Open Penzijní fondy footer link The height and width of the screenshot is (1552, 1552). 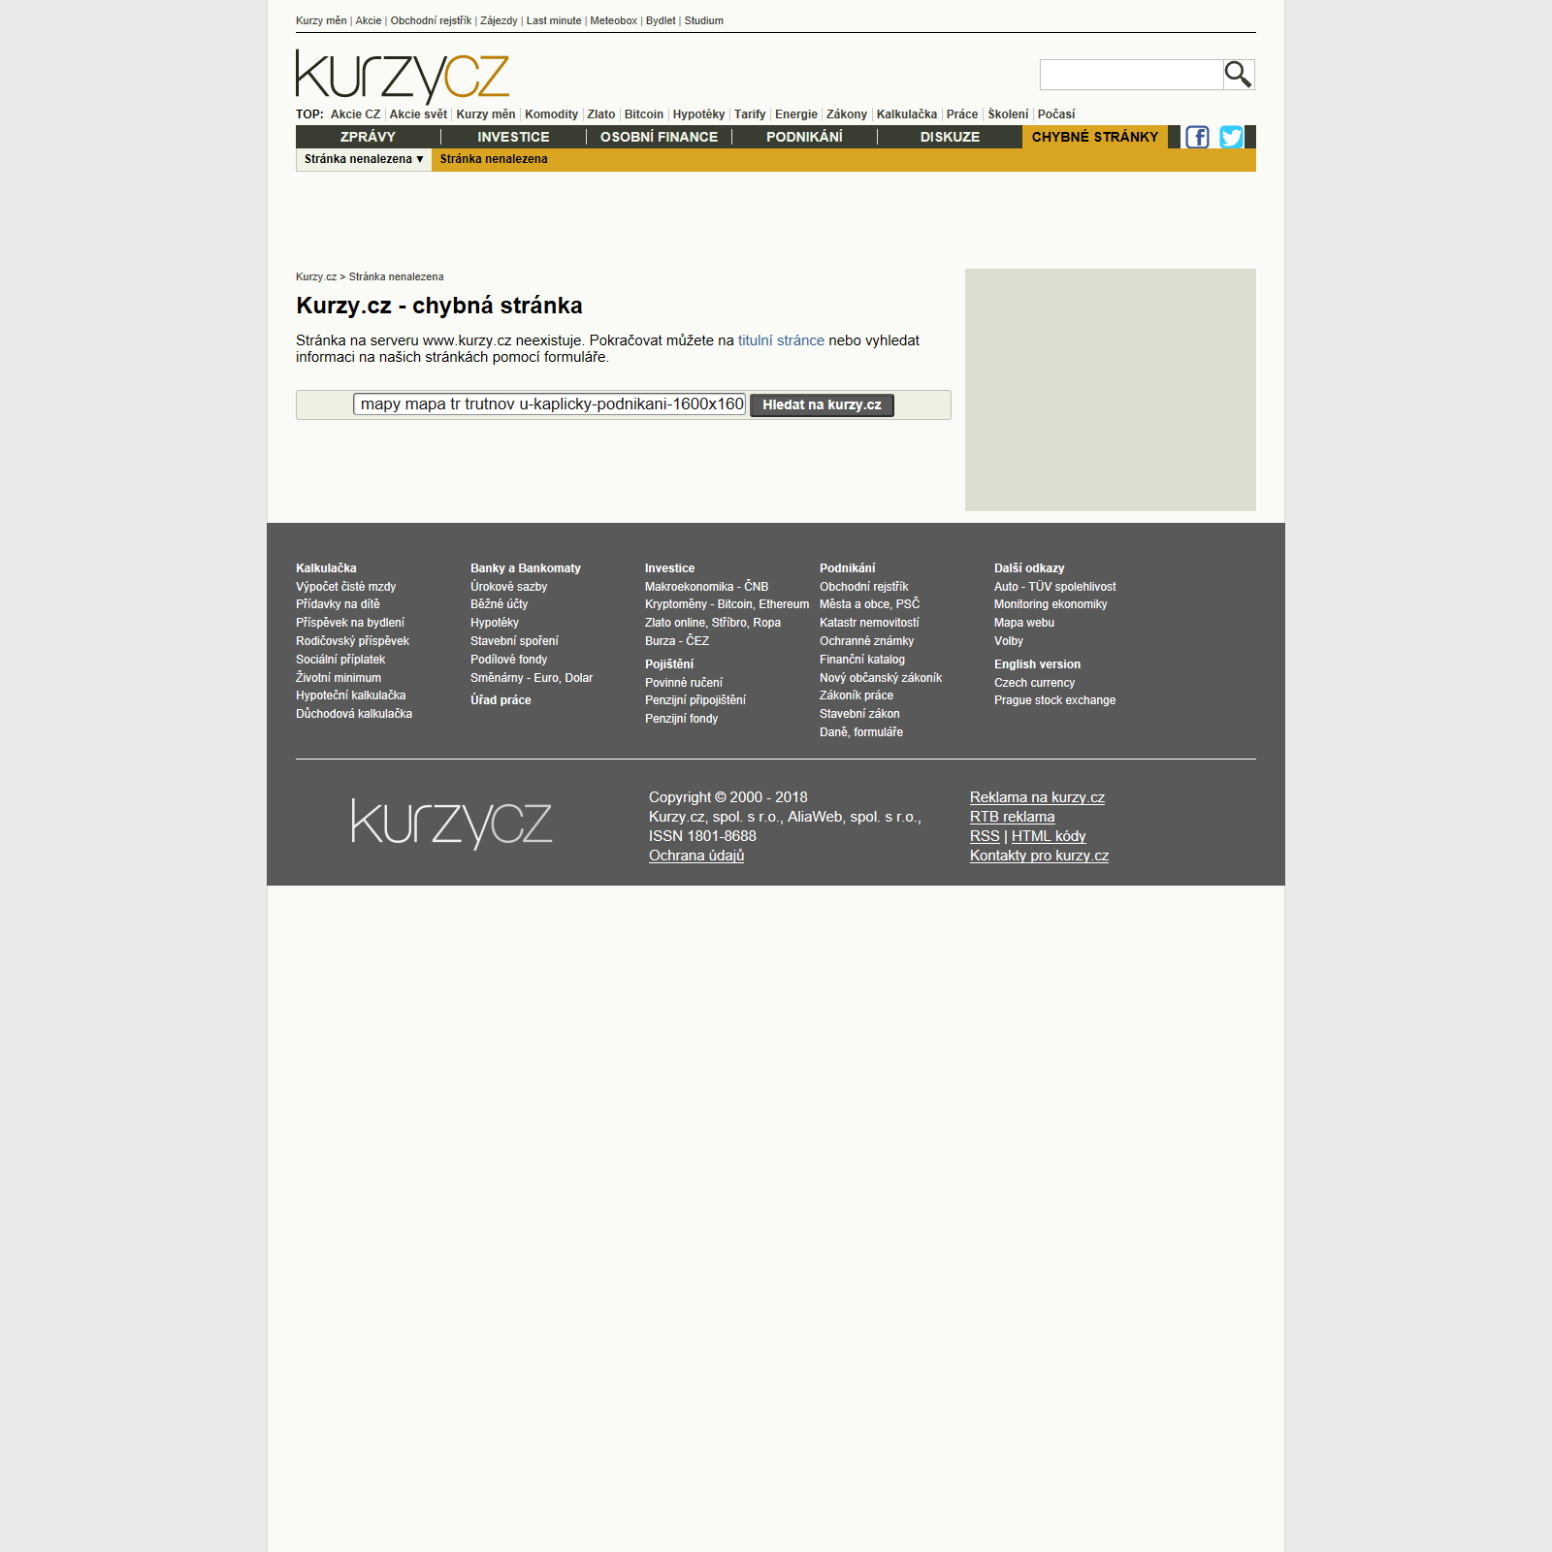tap(682, 719)
